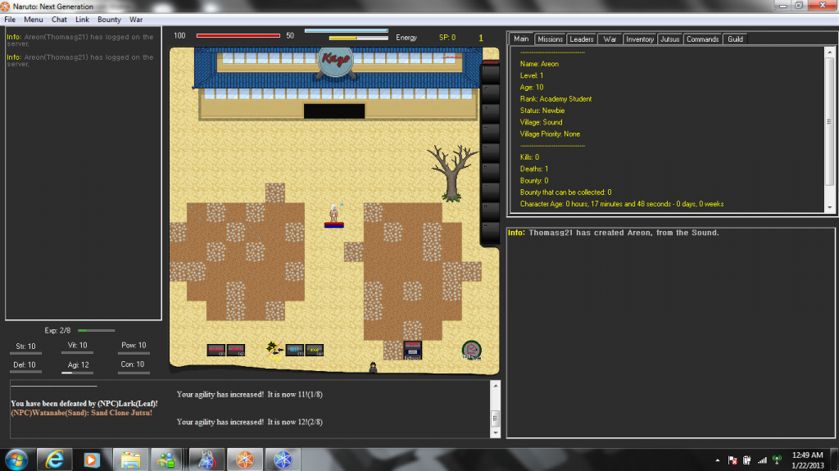Click the Throw (G) hotbar button
This screenshot has height=471, width=839.
(x=236, y=350)
